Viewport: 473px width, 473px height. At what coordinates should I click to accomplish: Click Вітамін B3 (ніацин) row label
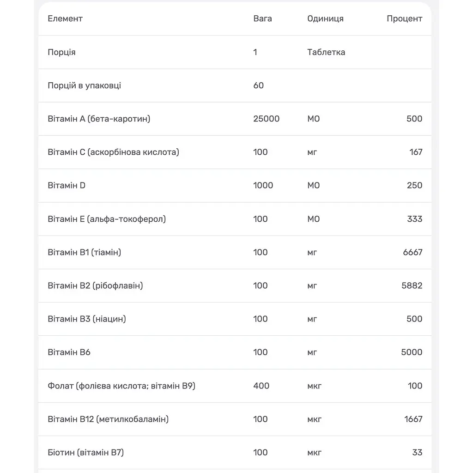[87, 319]
